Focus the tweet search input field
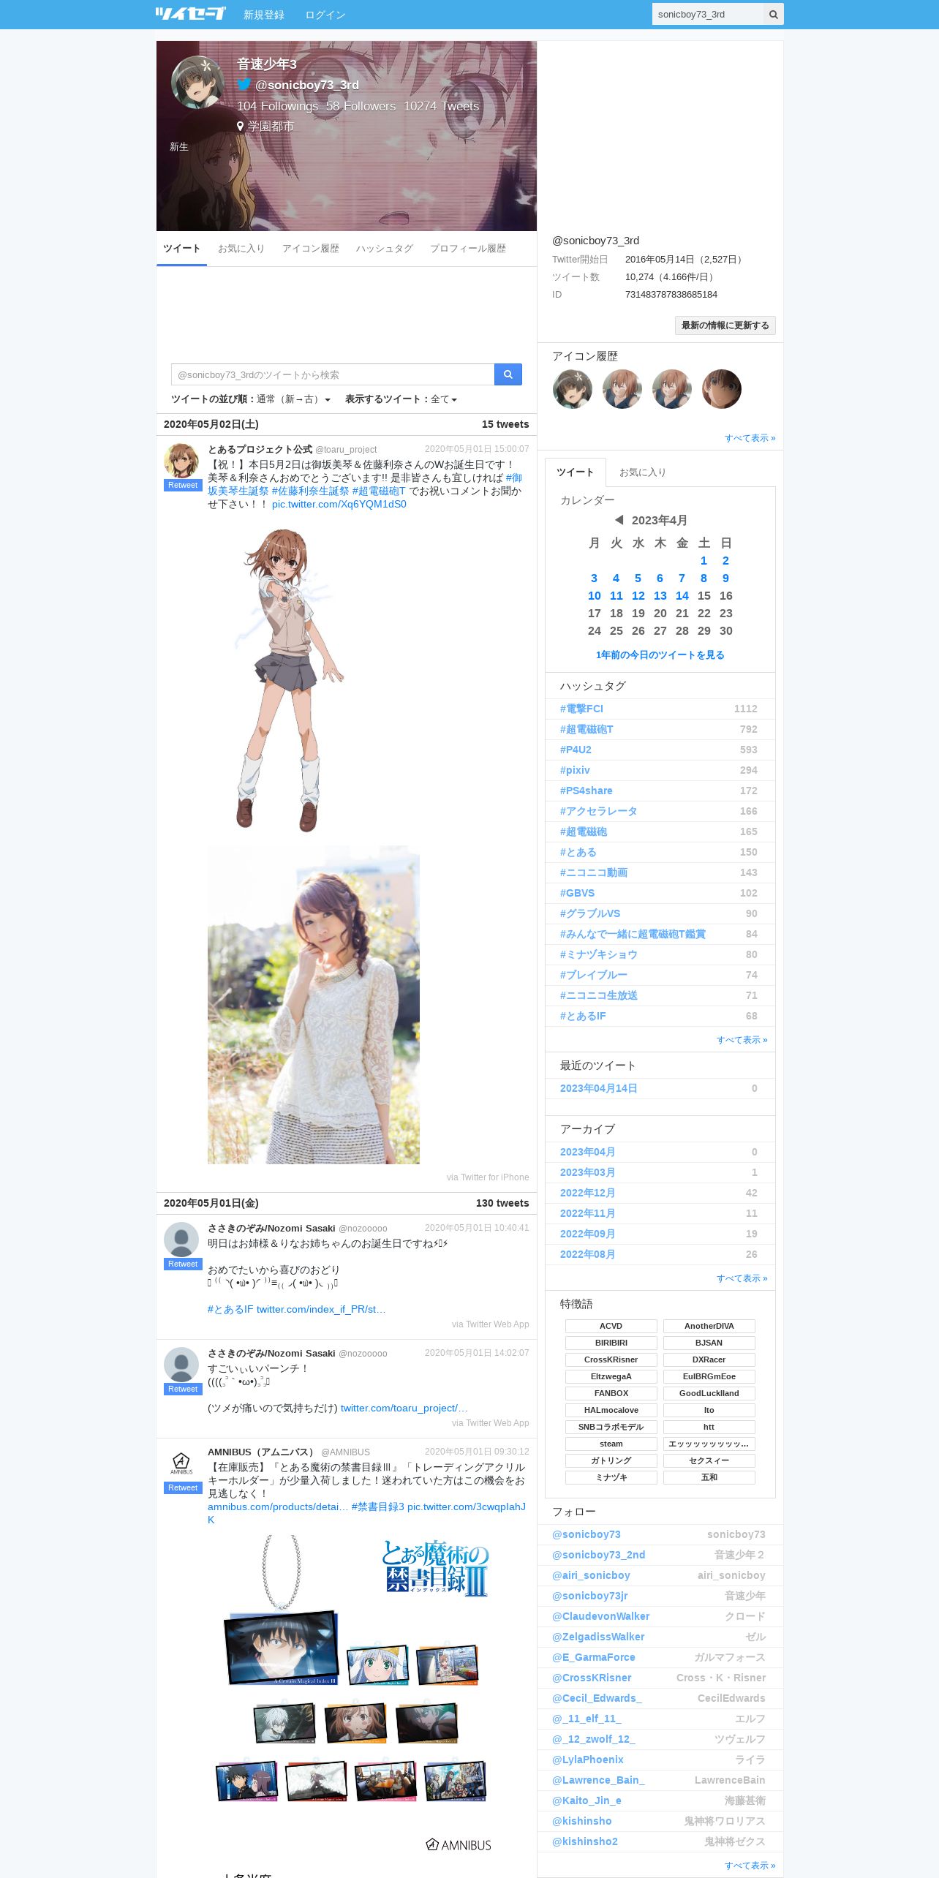Viewport: 939px width, 1878px height. (x=333, y=374)
